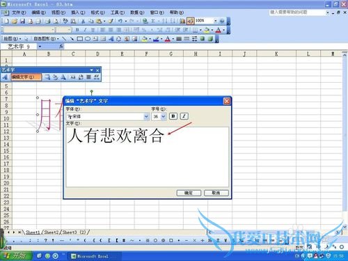This screenshot has height=261, width=348.
Task: Click the column D header
Action: click(x=97, y=54)
